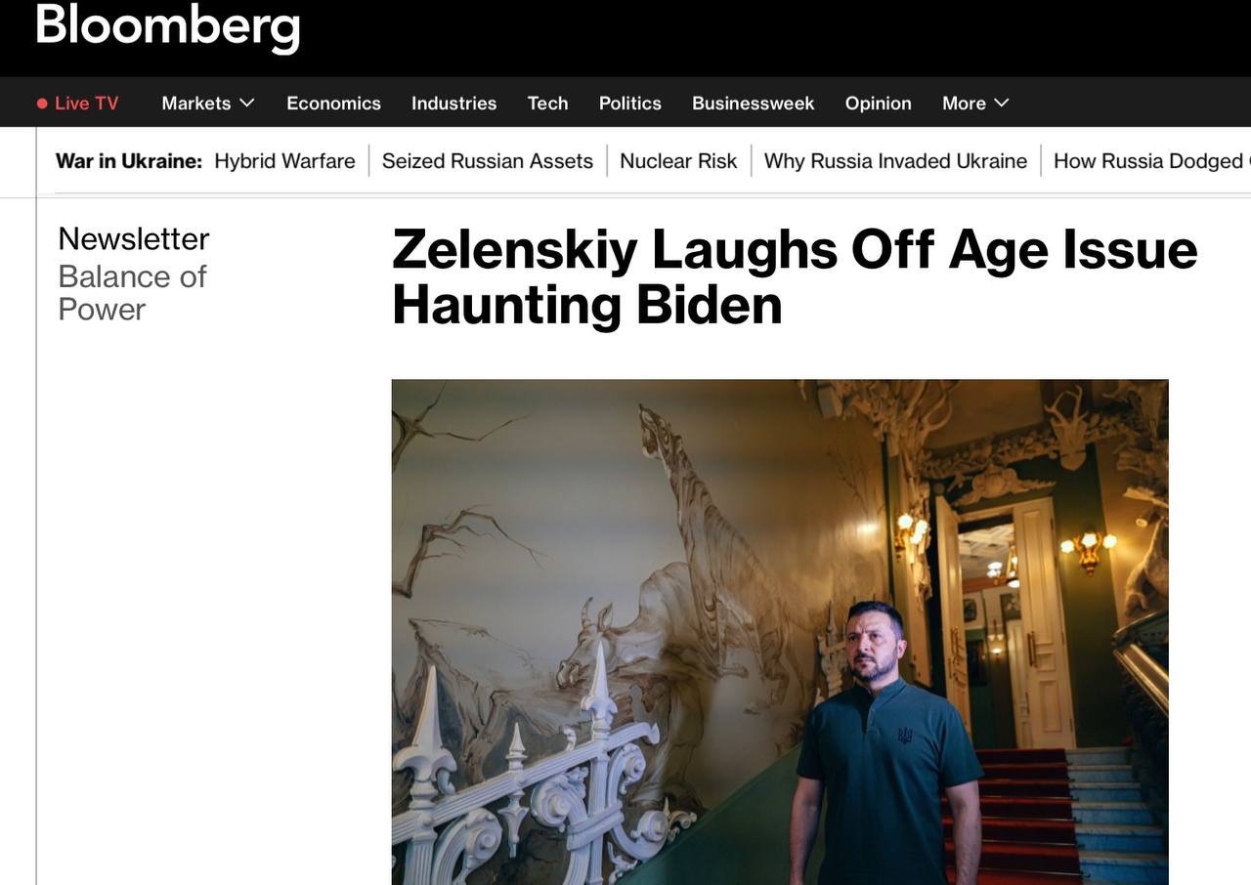
Task: Go to the Industries section
Action: pyautogui.click(x=453, y=104)
